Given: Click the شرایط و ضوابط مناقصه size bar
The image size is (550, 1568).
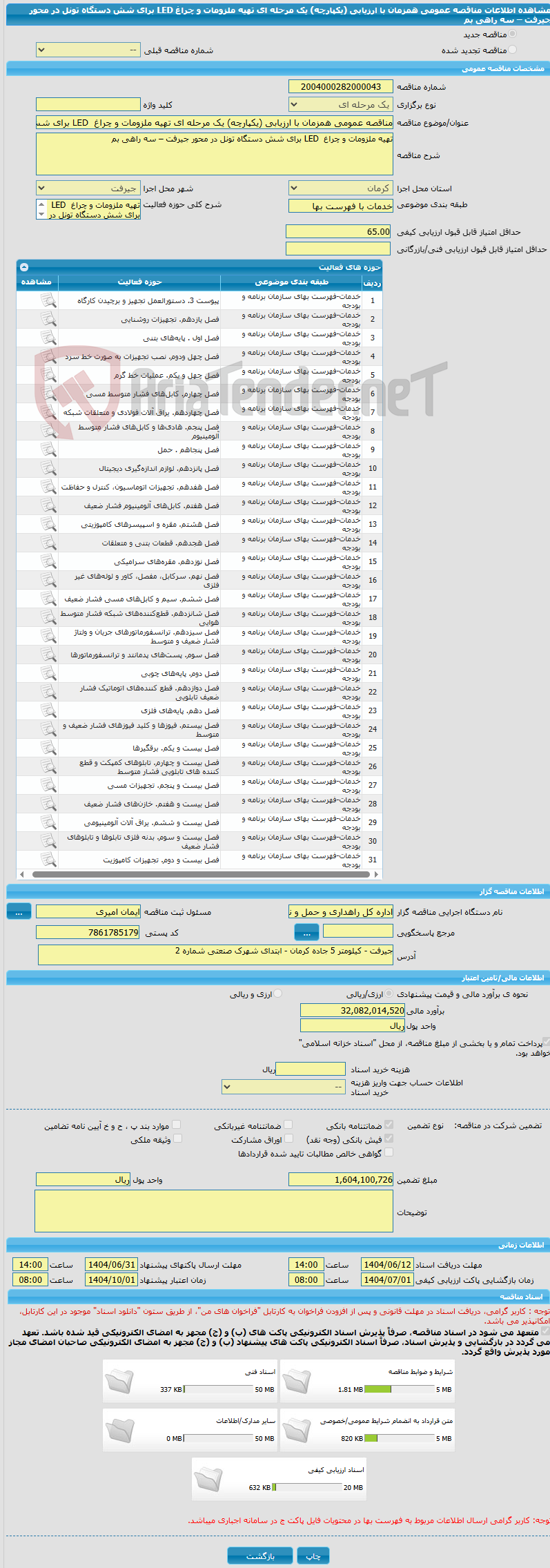Looking at the screenshot, I should [x=399, y=1389].
